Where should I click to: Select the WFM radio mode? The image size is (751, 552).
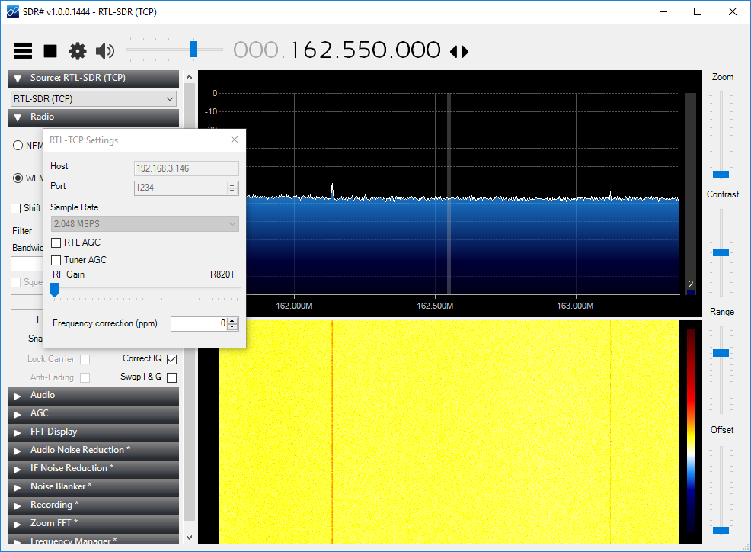coord(18,178)
